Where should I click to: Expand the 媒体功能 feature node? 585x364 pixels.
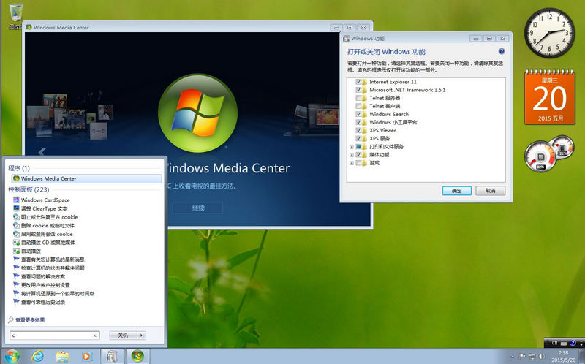tap(351, 154)
